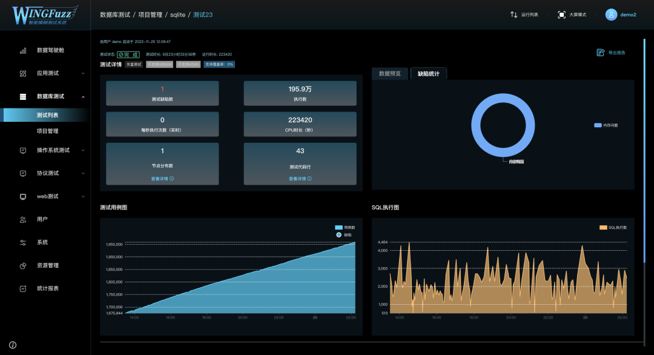
Task: Click the 大屏模式 text label
Action: click(x=578, y=15)
